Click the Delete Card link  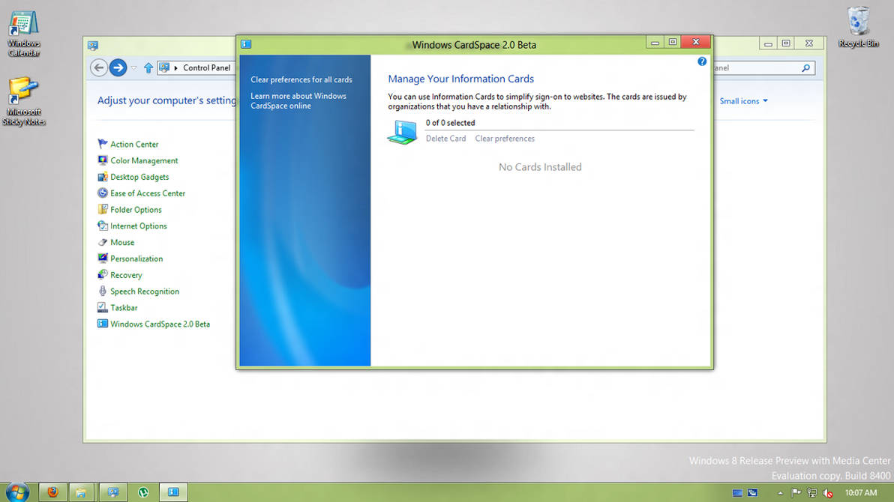tap(445, 139)
